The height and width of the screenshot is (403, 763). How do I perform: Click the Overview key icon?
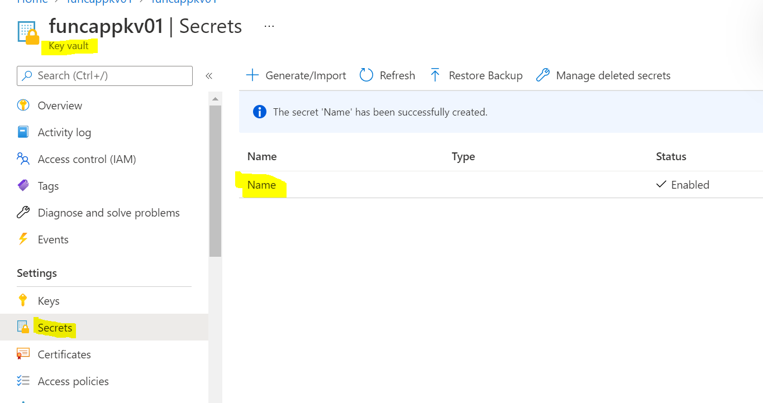pyautogui.click(x=23, y=105)
